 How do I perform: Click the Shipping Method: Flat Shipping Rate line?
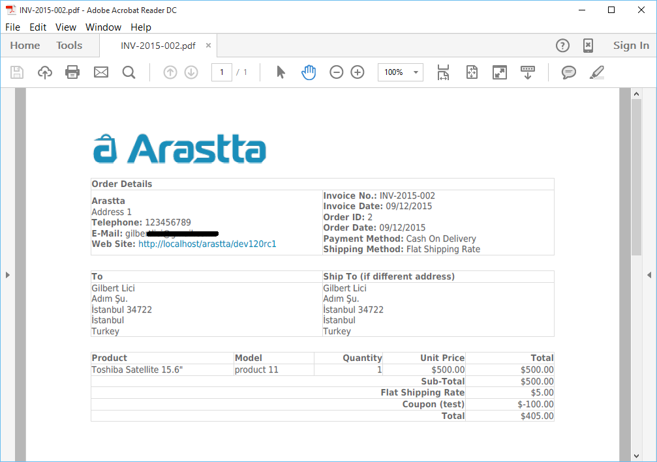coord(402,250)
